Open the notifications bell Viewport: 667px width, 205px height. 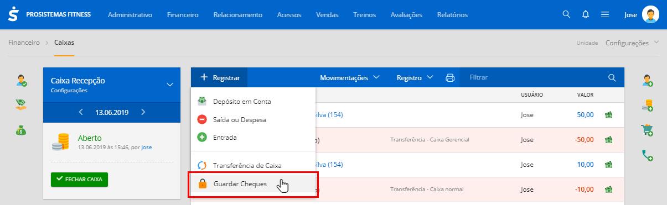(585, 15)
